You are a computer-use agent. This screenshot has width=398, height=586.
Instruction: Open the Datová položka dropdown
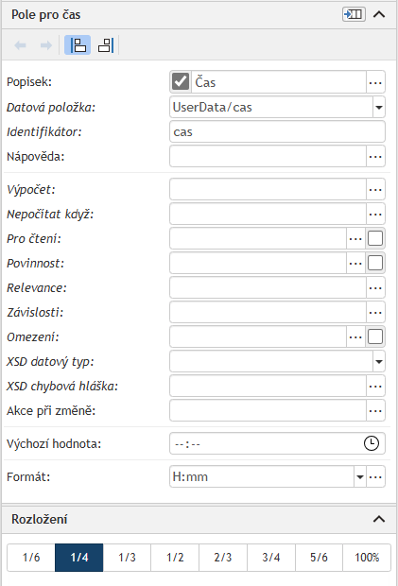378,107
